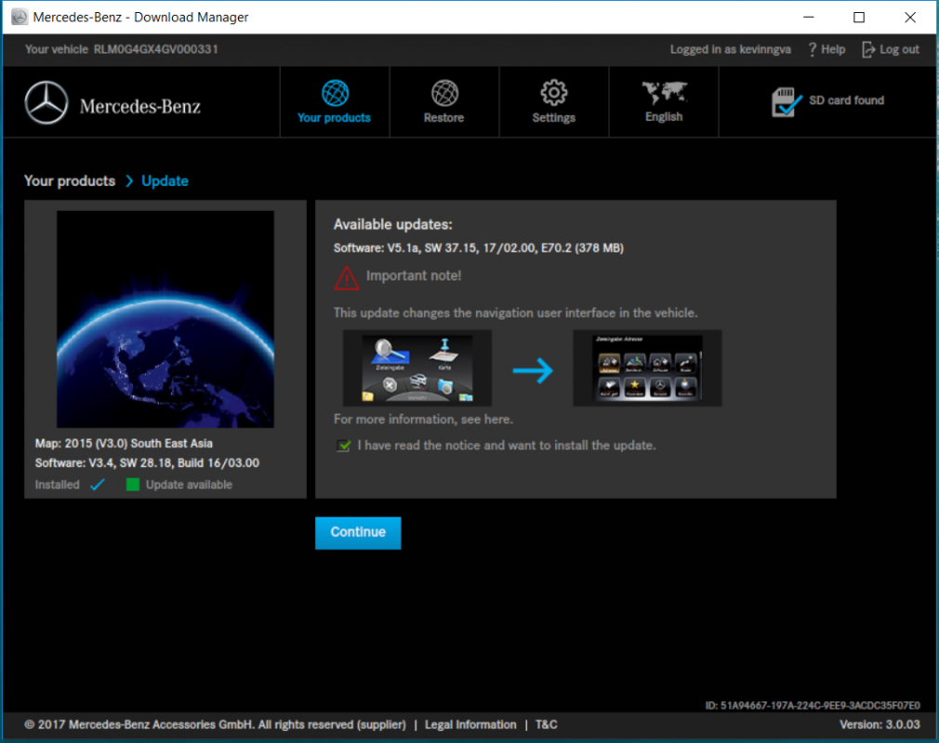The width and height of the screenshot is (939, 743).
Task: Click the Download Manager title bar icon
Action: tap(20, 17)
